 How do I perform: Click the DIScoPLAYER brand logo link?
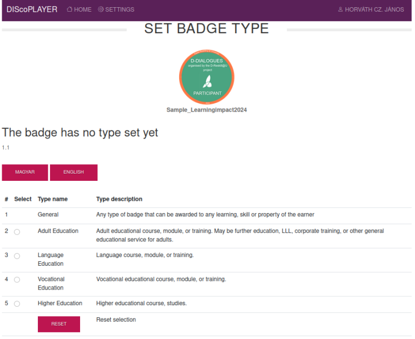[x=32, y=9]
